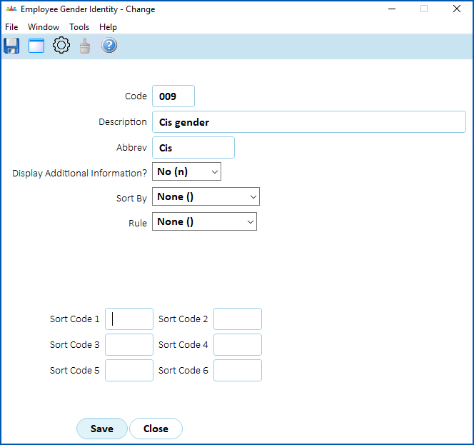This screenshot has width=474, height=445.
Task: Focus the Code field showing 009
Action: click(x=173, y=96)
